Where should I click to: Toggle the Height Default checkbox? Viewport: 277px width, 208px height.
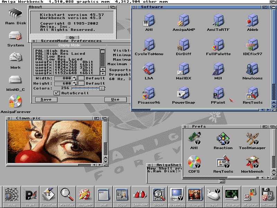click(x=81, y=83)
